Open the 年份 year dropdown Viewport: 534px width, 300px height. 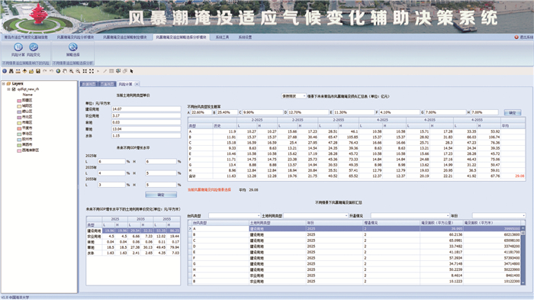tap(499, 215)
